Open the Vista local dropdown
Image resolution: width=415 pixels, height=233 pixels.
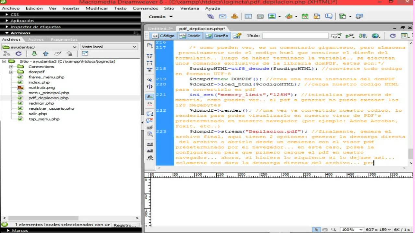109,47
